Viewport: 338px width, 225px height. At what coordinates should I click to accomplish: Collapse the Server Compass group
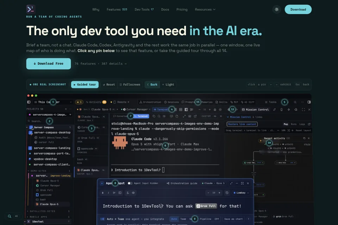tap(27, 127)
